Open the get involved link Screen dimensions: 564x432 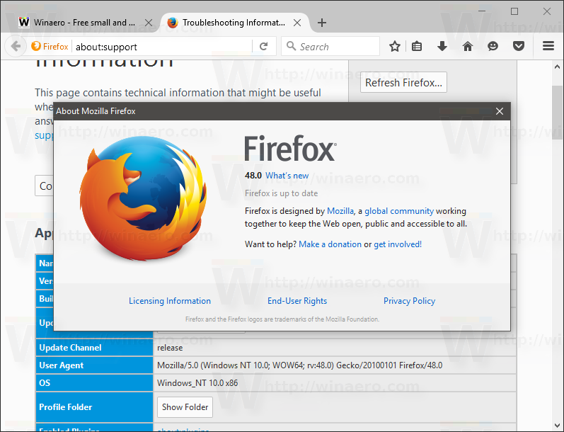pos(398,244)
